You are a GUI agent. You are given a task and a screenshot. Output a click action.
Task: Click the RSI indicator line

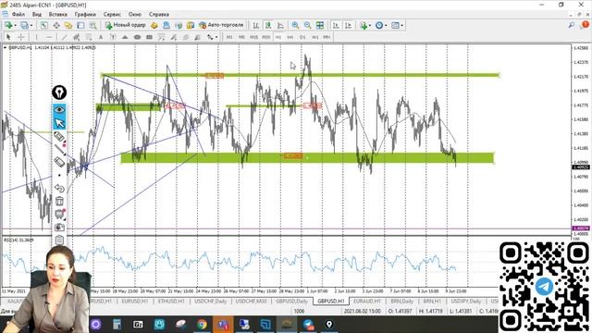[x=228, y=261]
